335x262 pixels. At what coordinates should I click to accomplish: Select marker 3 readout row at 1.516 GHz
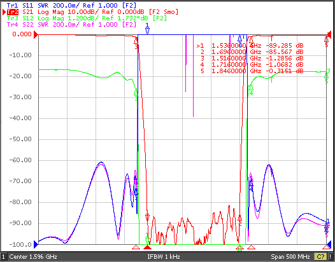point(250,59)
